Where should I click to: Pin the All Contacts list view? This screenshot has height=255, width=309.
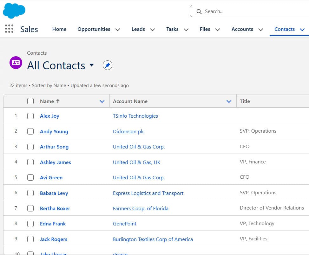click(107, 65)
